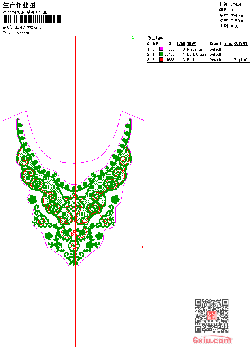
Task: Click the scale value 0.38
Action: [x=234, y=26]
